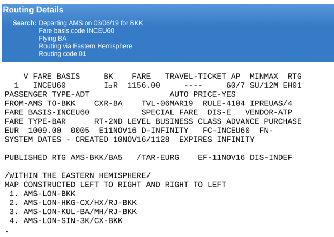Click the 'Departing AMS on 03/06/19 for BKK' line

(91, 23)
